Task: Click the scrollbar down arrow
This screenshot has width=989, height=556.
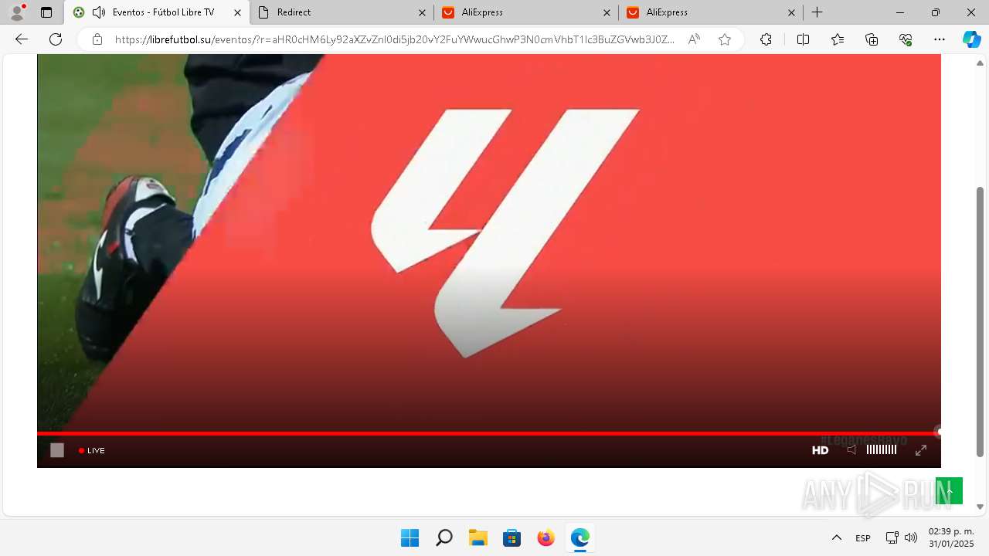Action: pyautogui.click(x=981, y=507)
